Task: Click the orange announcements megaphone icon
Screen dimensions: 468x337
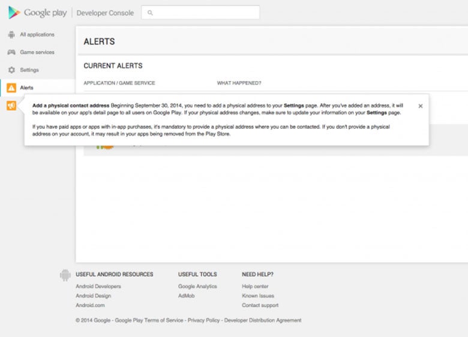Action: click(11, 106)
